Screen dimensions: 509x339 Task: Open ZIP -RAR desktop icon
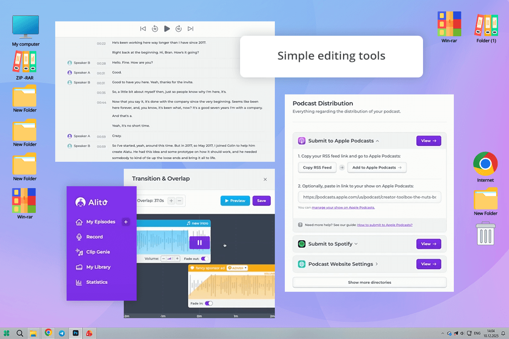(25, 66)
